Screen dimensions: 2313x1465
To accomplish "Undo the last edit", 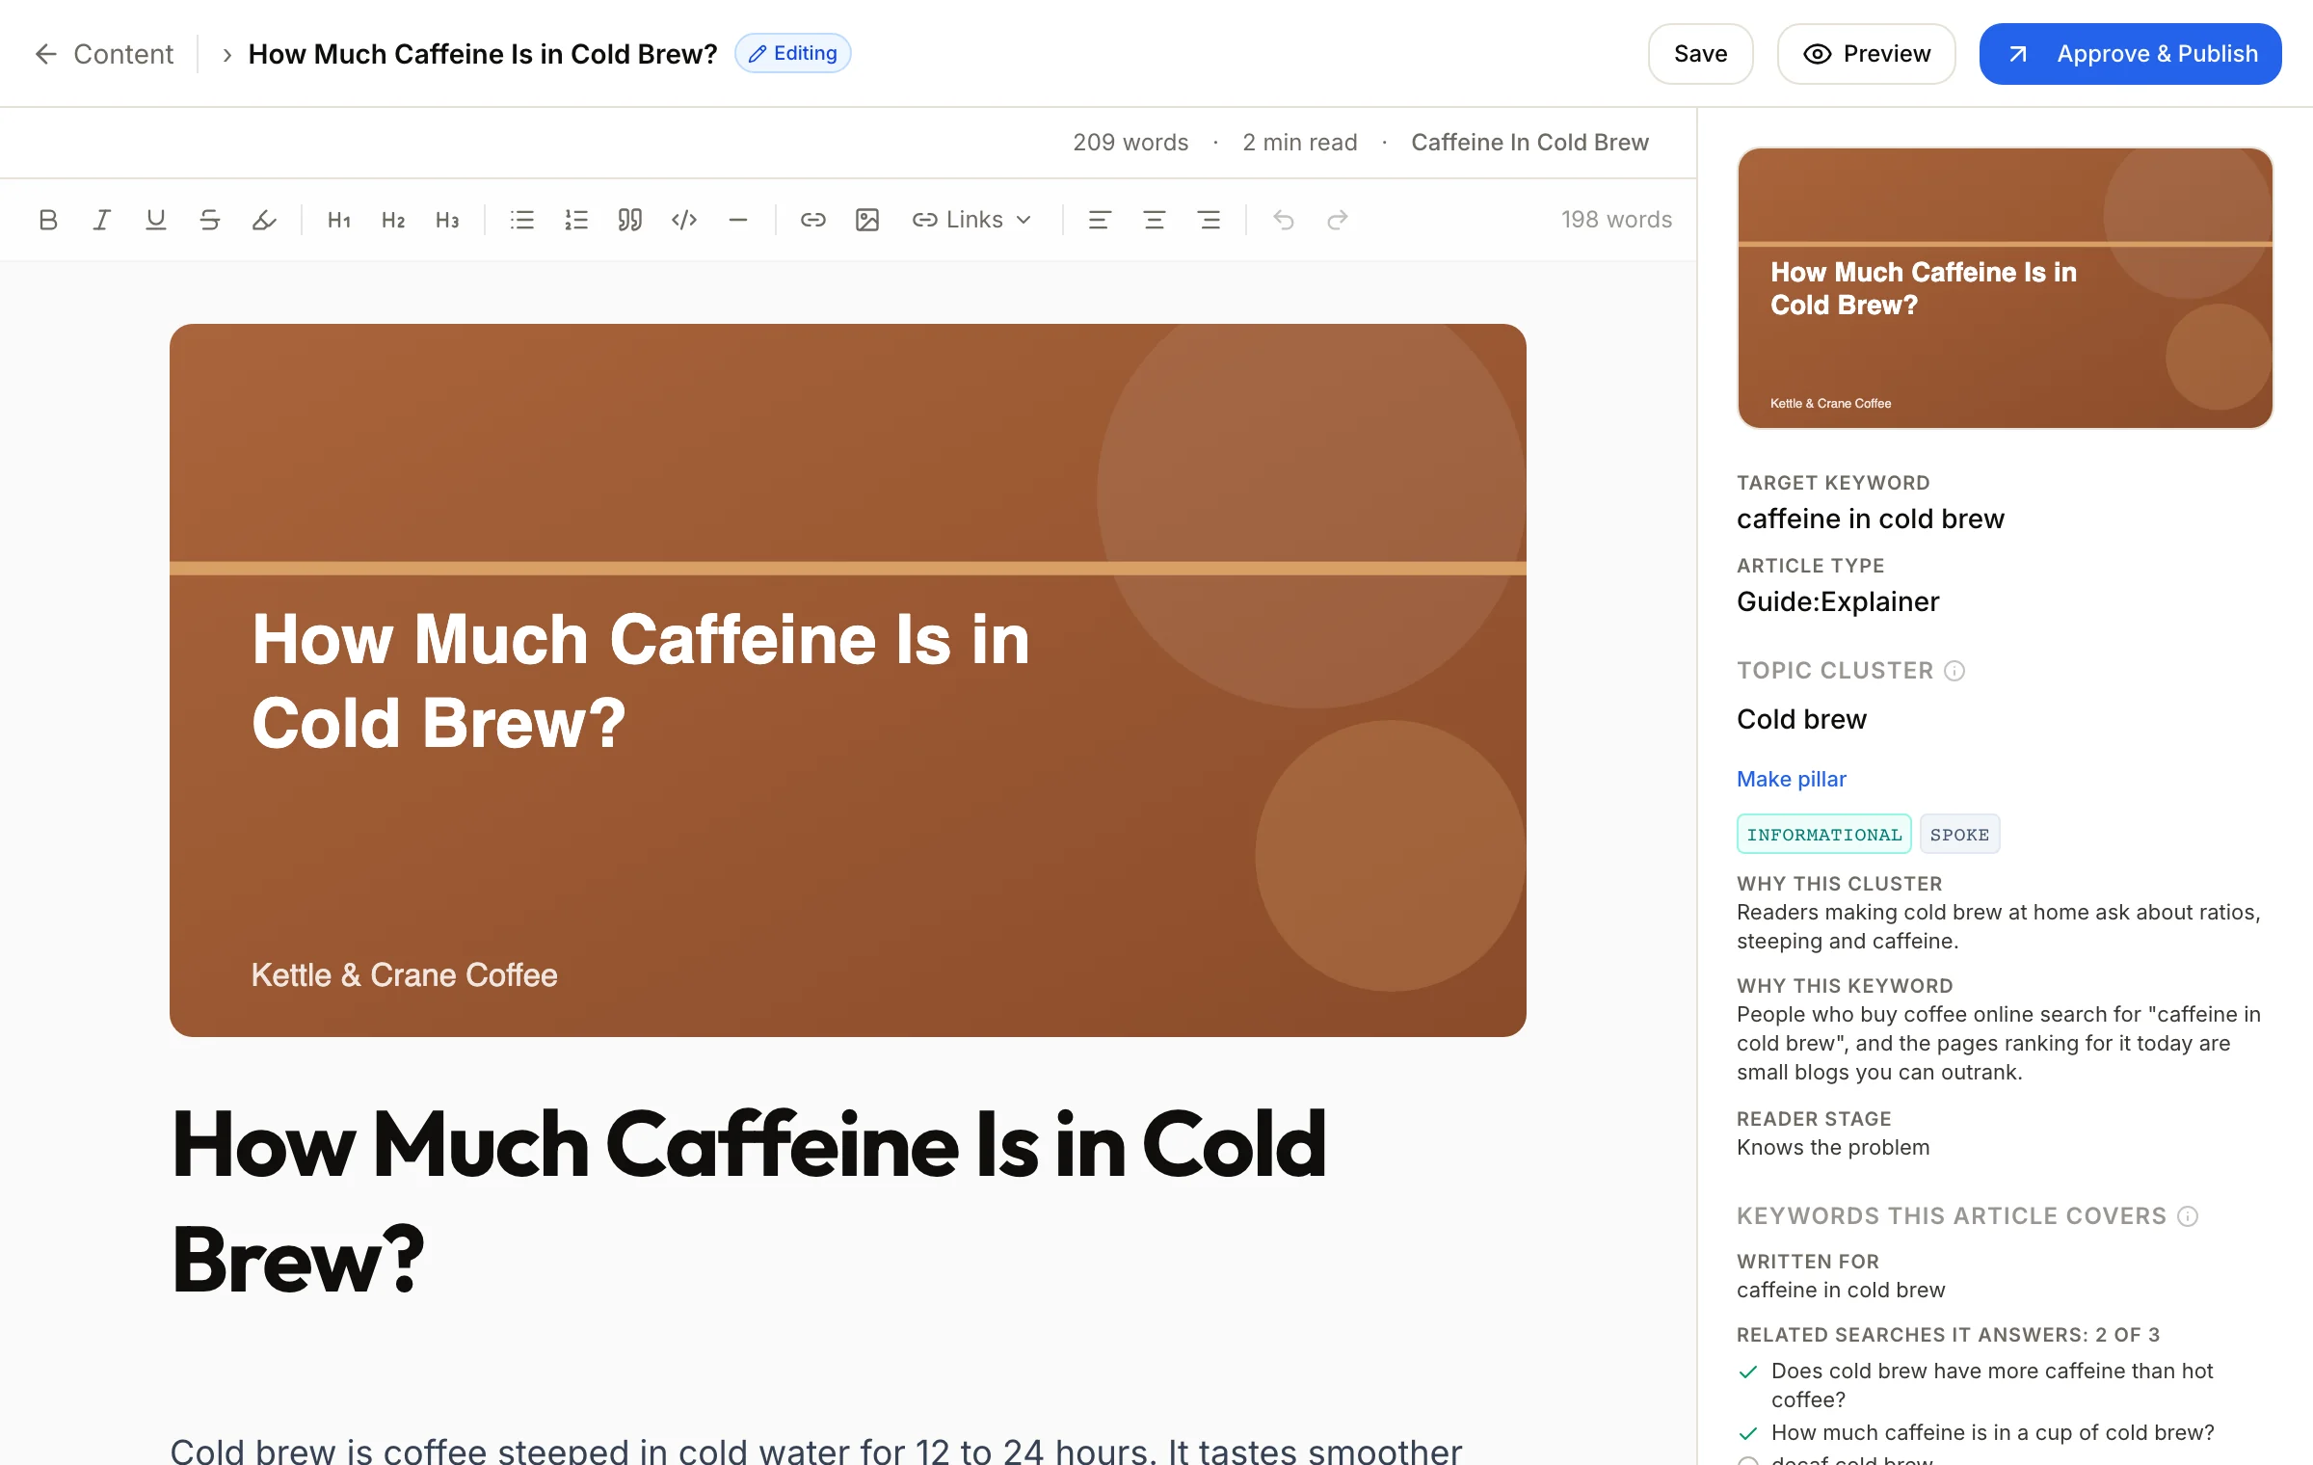I will 1284,220.
